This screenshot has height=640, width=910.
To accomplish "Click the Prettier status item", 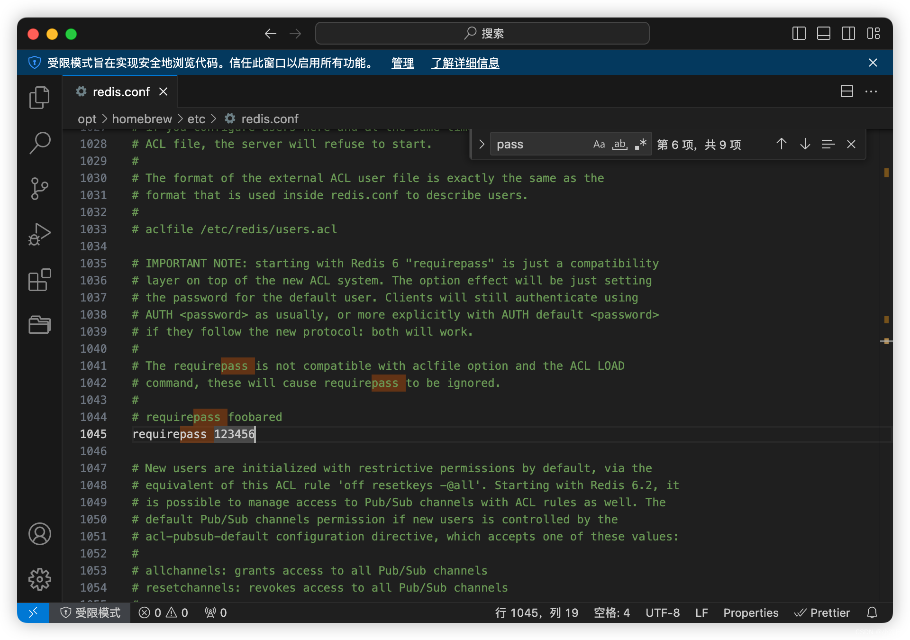I will pyautogui.click(x=822, y=613).
